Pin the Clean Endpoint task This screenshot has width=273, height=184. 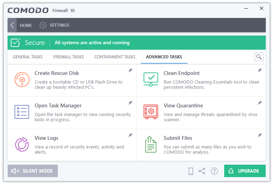tap(260, 70)
